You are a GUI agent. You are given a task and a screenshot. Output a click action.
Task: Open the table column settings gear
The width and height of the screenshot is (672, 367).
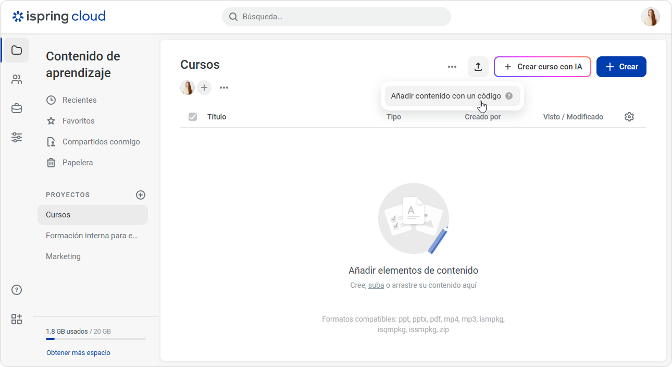pyautogui.click(x=629, y=117)
